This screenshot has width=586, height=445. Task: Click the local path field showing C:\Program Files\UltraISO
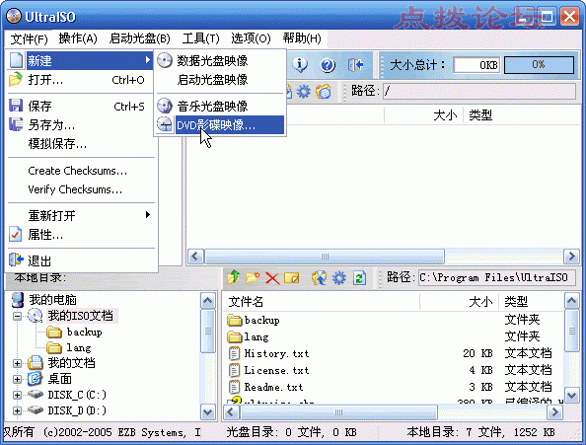pyautogui.click(x=496, y=277)
